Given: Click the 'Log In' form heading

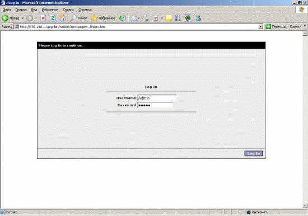Looking at the screenshot, I should [x=151, y=87].
